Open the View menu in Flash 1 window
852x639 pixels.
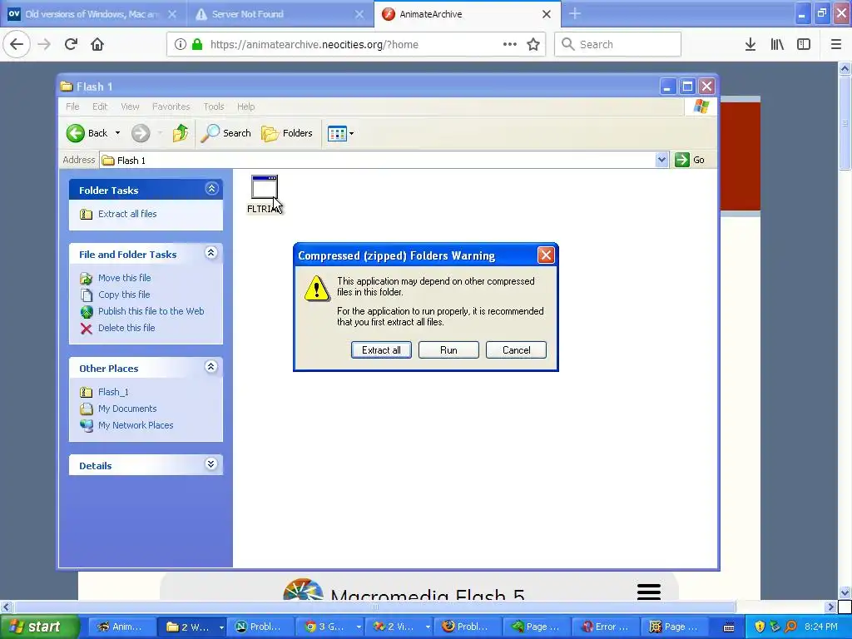pos(130,106)
